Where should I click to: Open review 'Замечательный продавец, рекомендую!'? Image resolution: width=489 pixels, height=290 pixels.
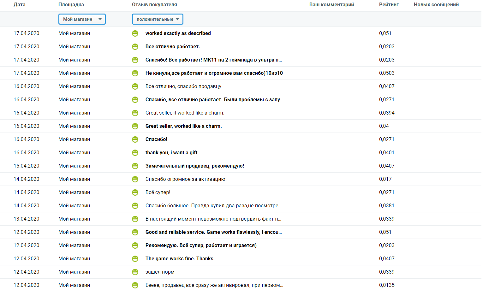[194, 166]
